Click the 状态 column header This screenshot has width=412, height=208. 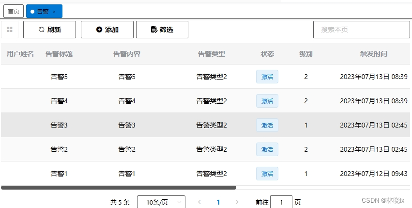click(x=267, y=54)
